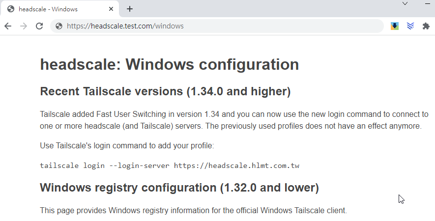Screen dimensions: 435x221
Task: View site information via globe icon
Action: 59,26
